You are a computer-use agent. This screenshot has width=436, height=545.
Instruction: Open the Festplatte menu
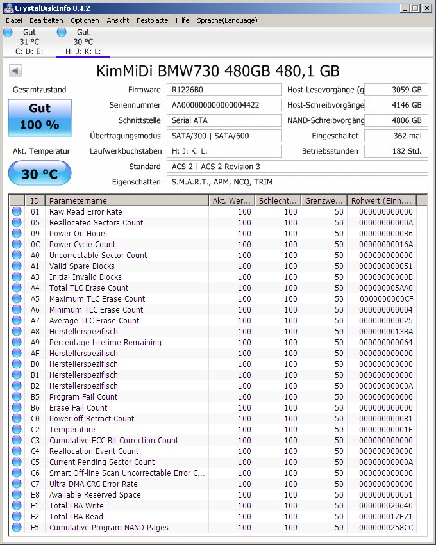153,20
